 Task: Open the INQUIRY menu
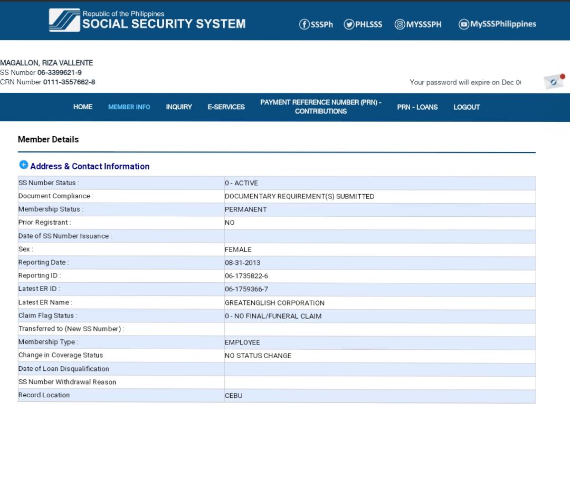(179, 107)
